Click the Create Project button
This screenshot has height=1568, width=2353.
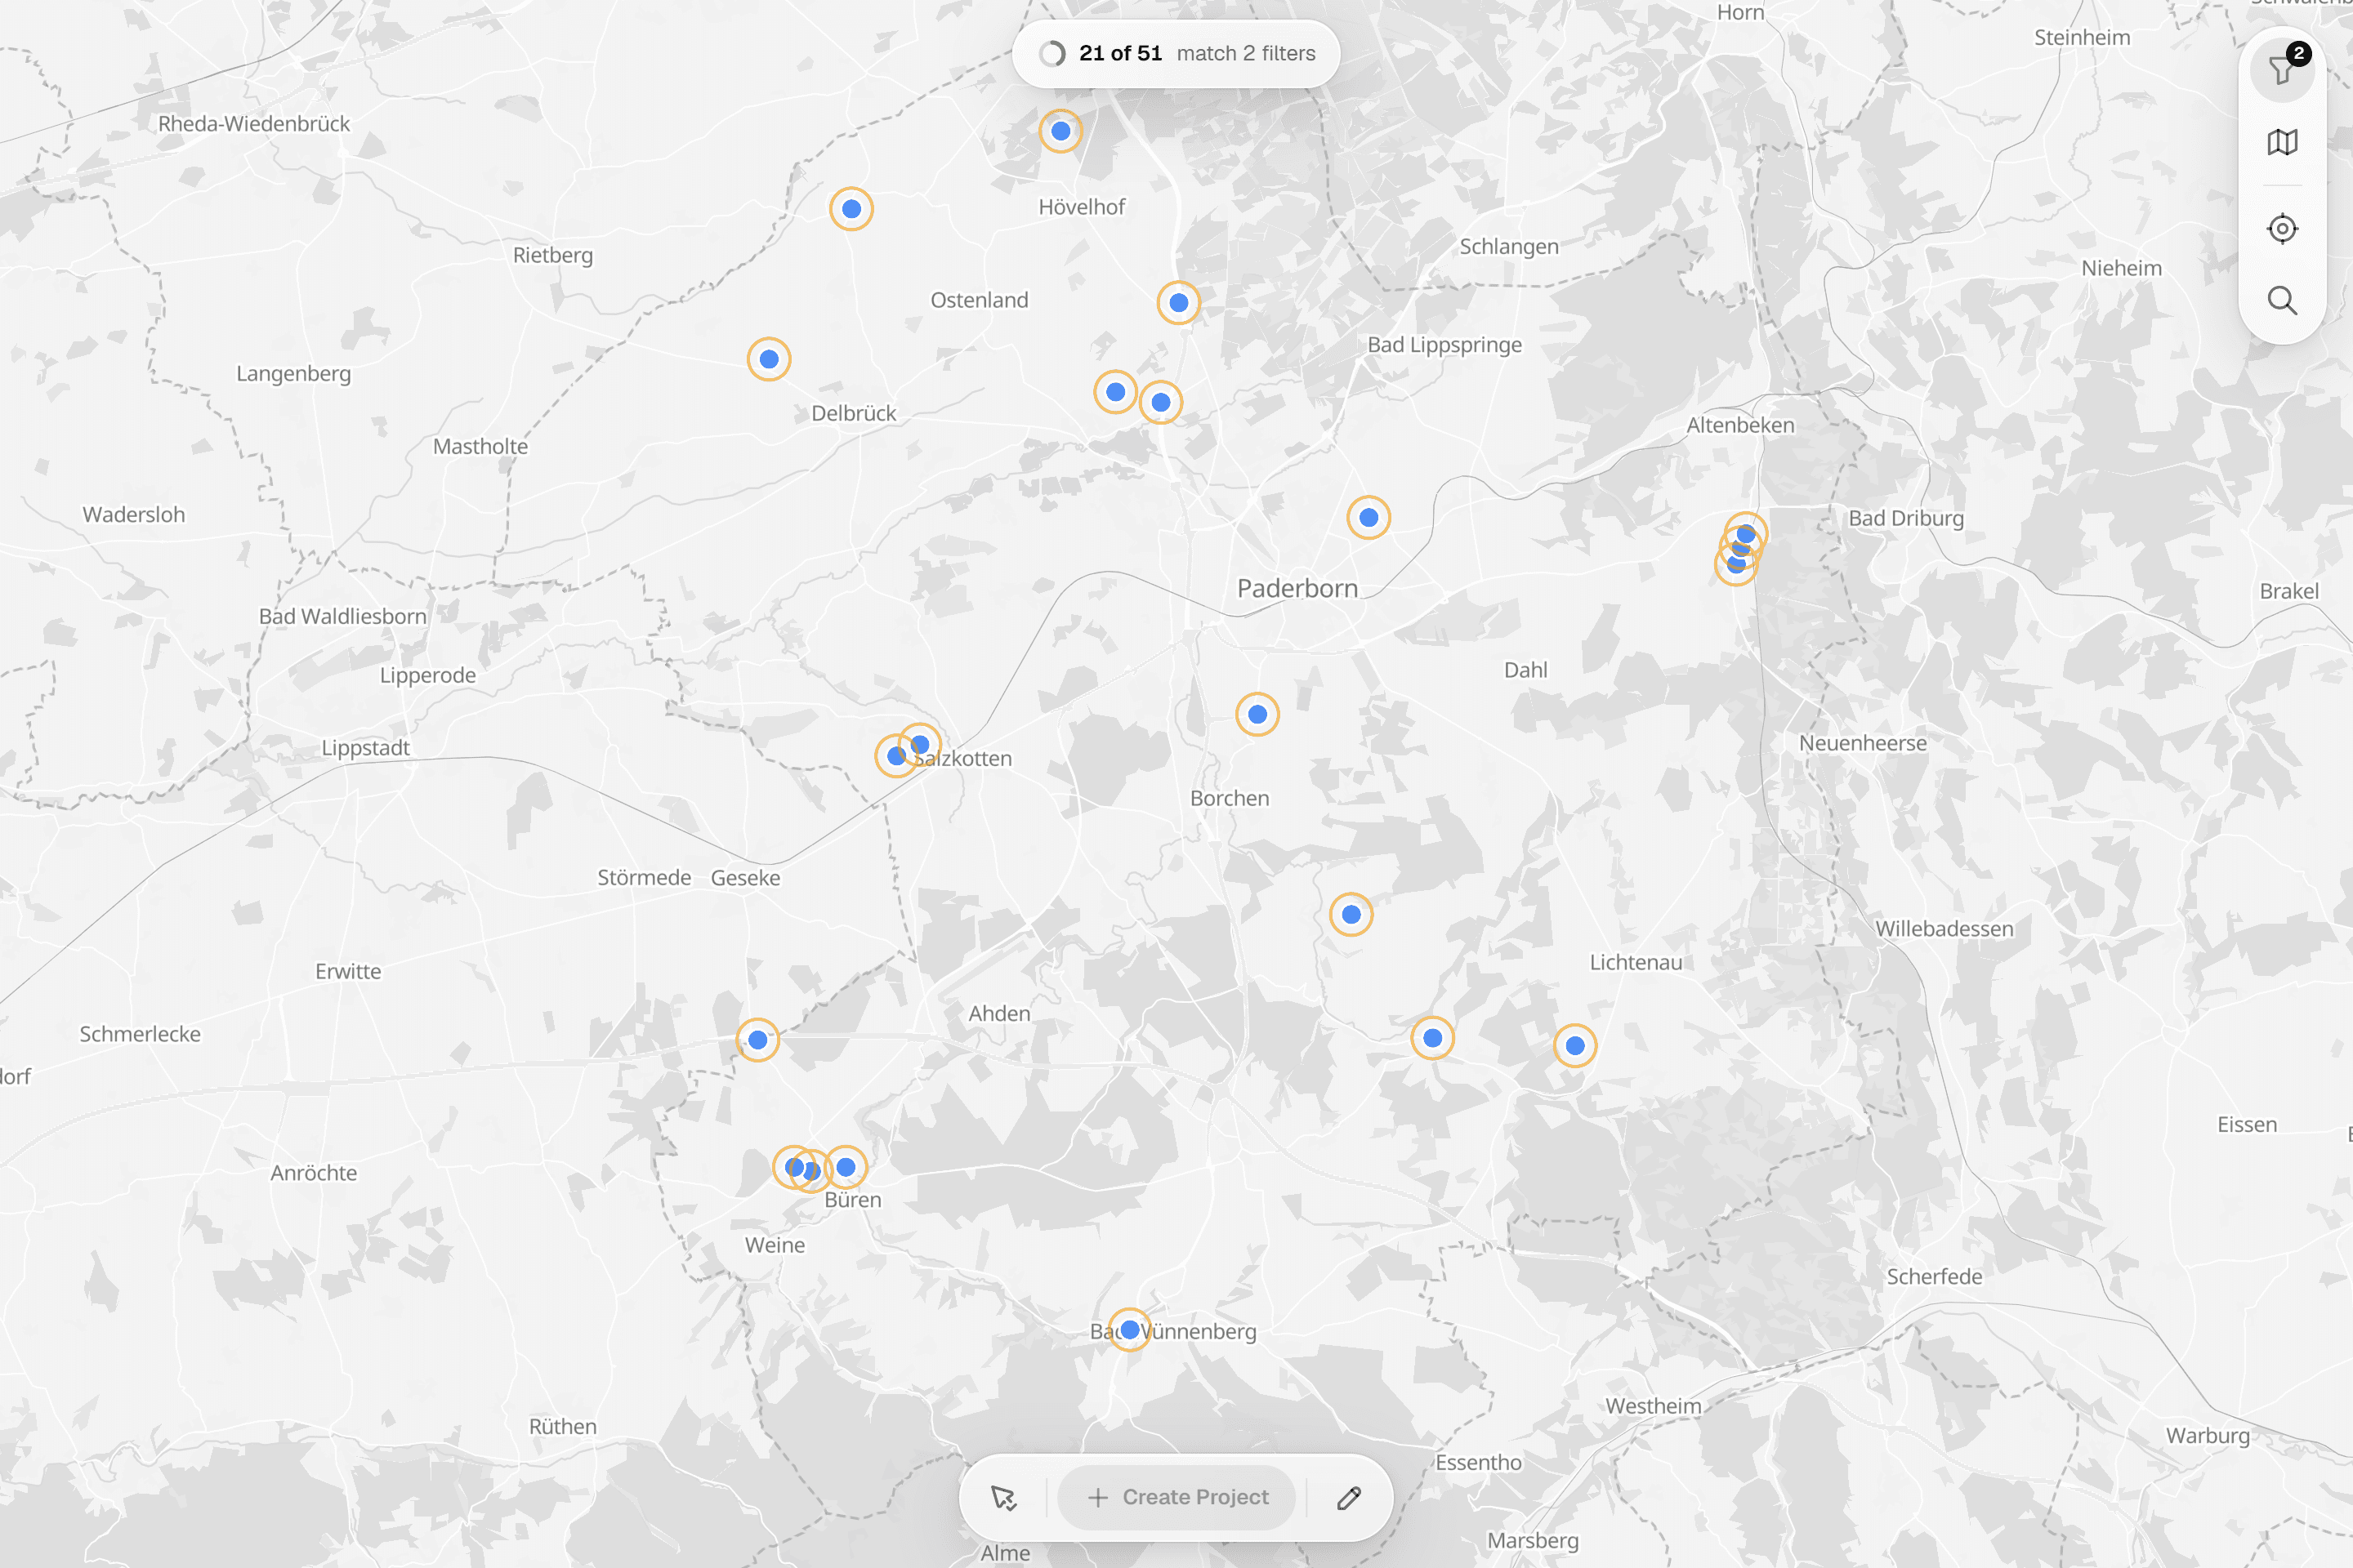pos(1177,1497)
